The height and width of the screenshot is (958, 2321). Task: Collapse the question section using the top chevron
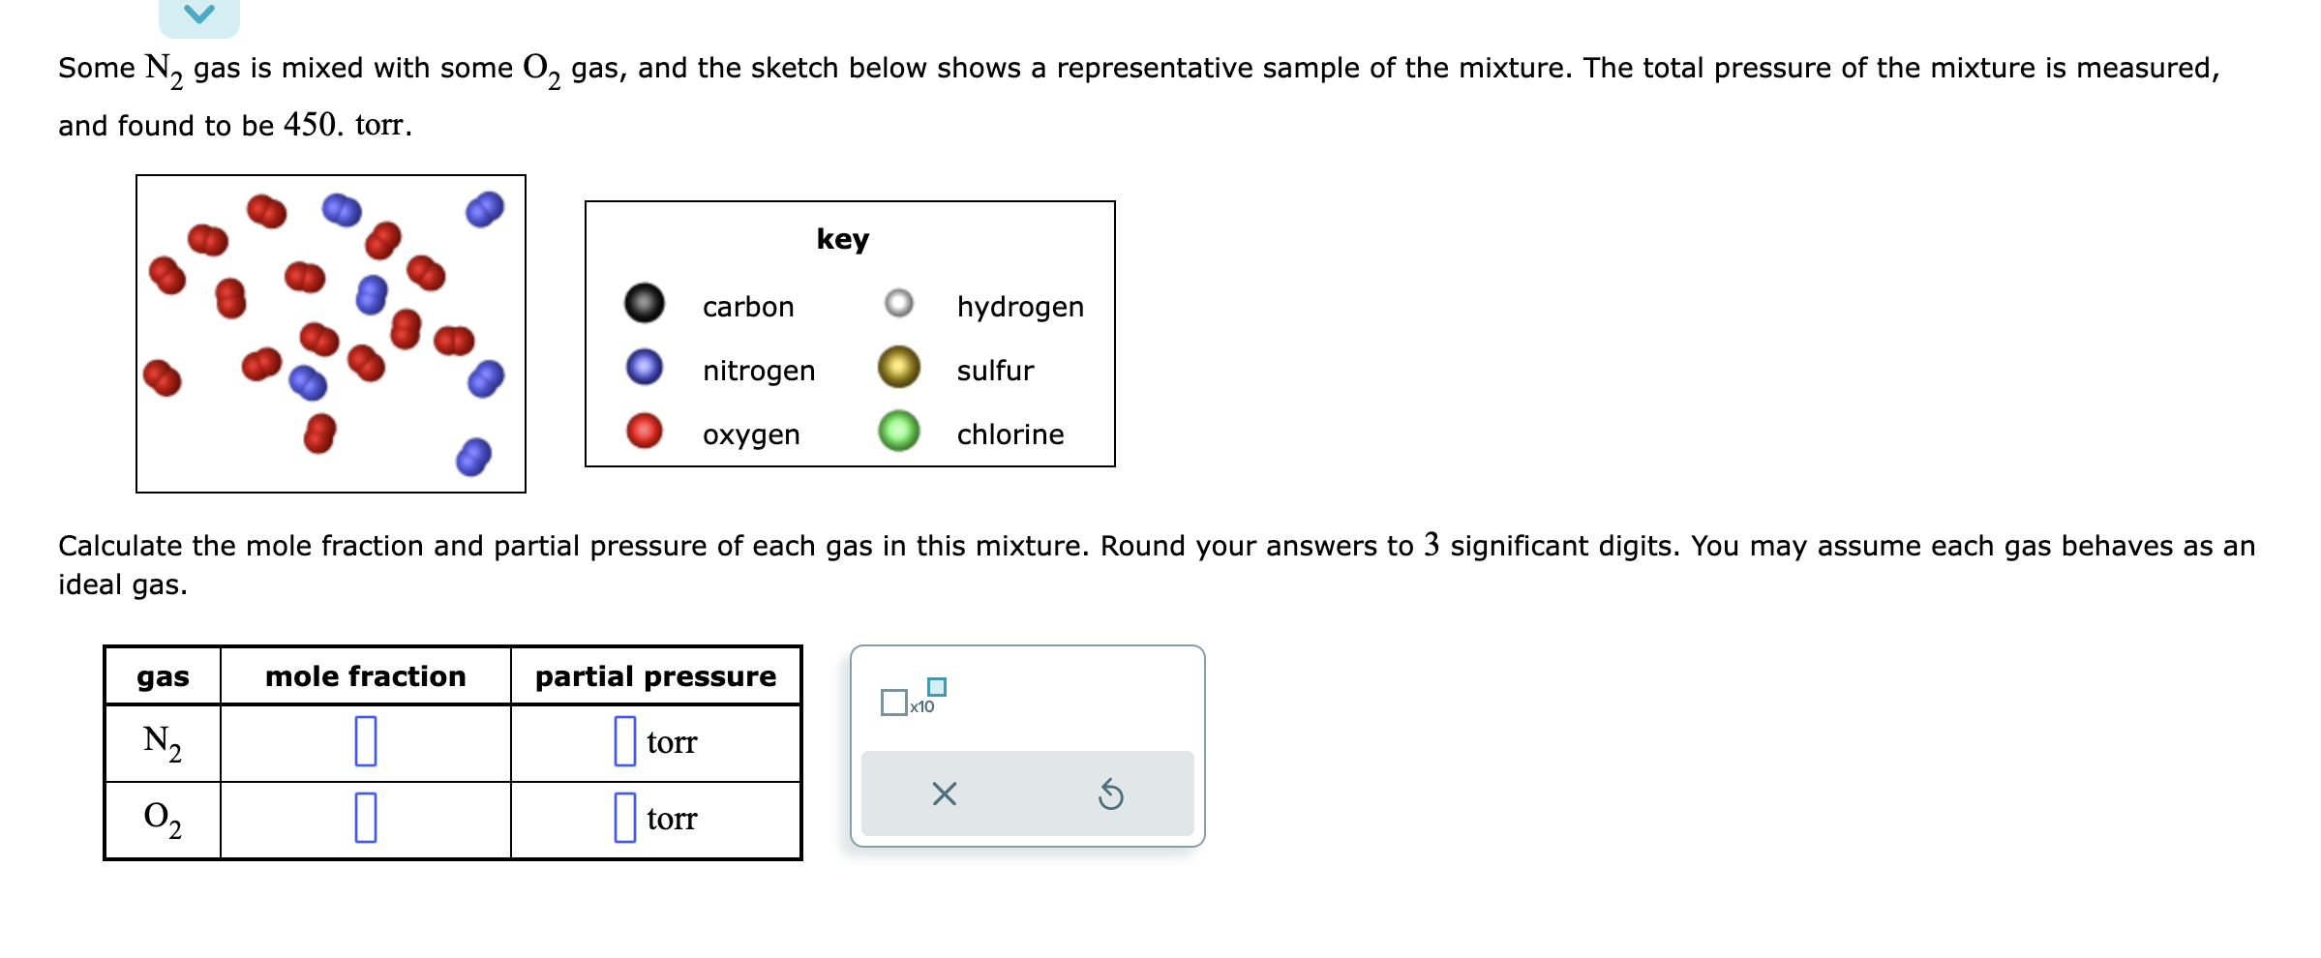pos(198,14)
